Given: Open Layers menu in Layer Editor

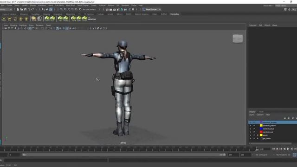Looking at the screenshot, I should (x=252, y=115).
